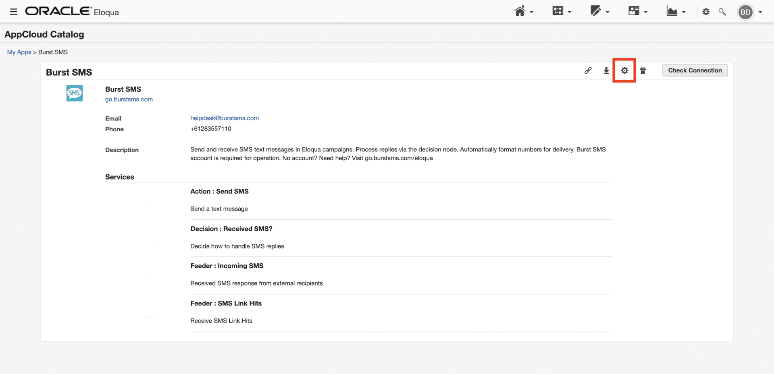This screenshot has width=774, height=374.
Task: Open the Orchestration campaigns icon in navbar
Action: (558, 11)
